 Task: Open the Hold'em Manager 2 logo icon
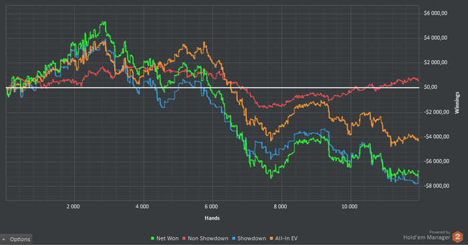tap(457, 237)
